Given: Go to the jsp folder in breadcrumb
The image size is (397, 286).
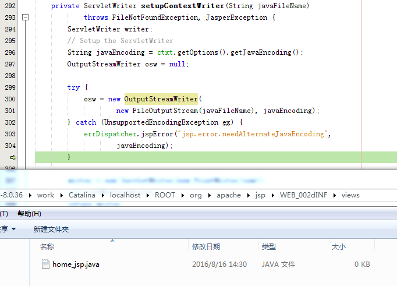Looking at the screenshot, I should 260,195.
